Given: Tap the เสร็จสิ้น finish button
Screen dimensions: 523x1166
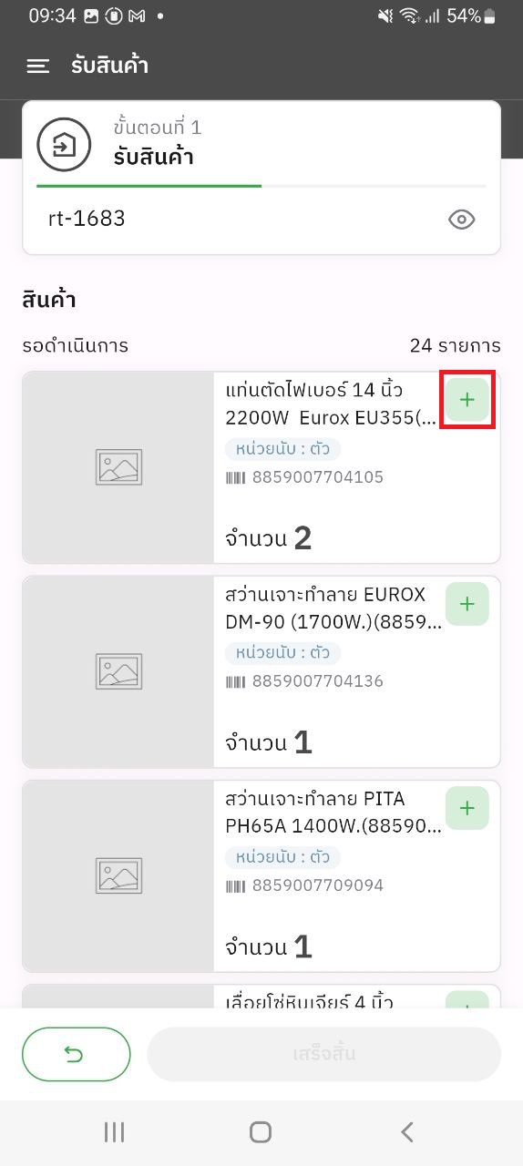Looking at the screenshot, I should point(324,1054).
